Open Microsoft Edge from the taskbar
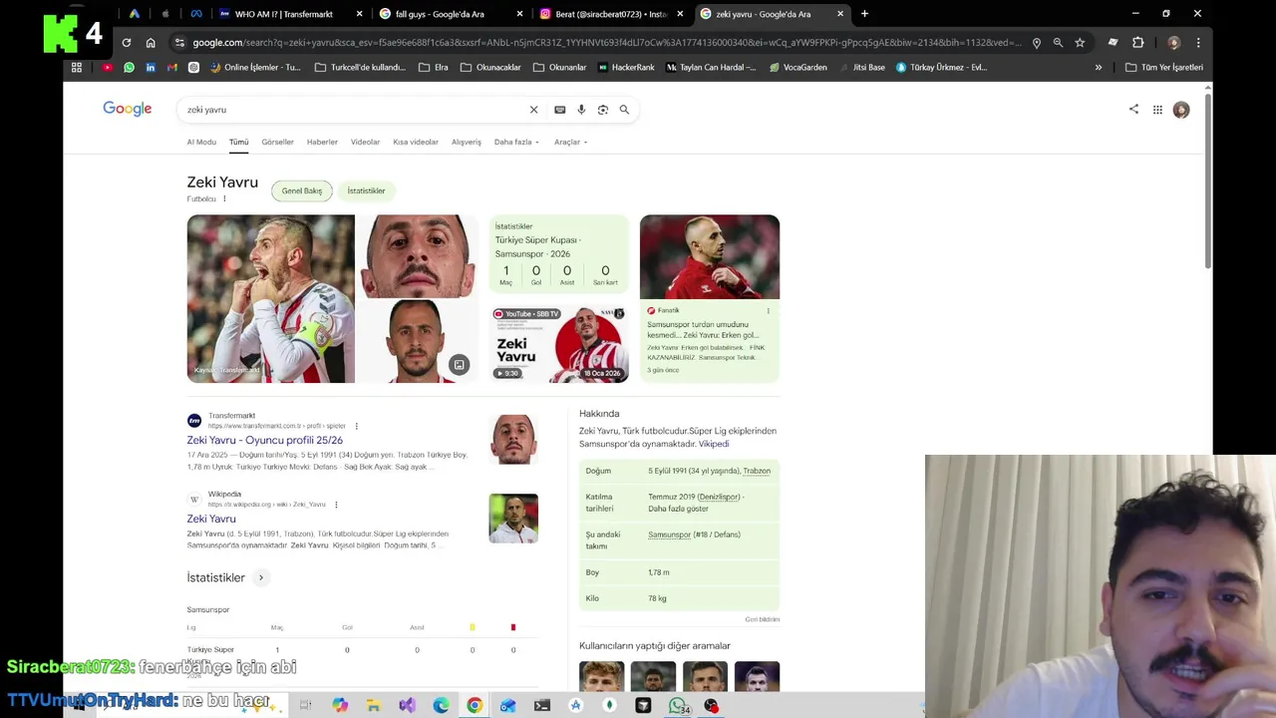 tap(441, 705)
